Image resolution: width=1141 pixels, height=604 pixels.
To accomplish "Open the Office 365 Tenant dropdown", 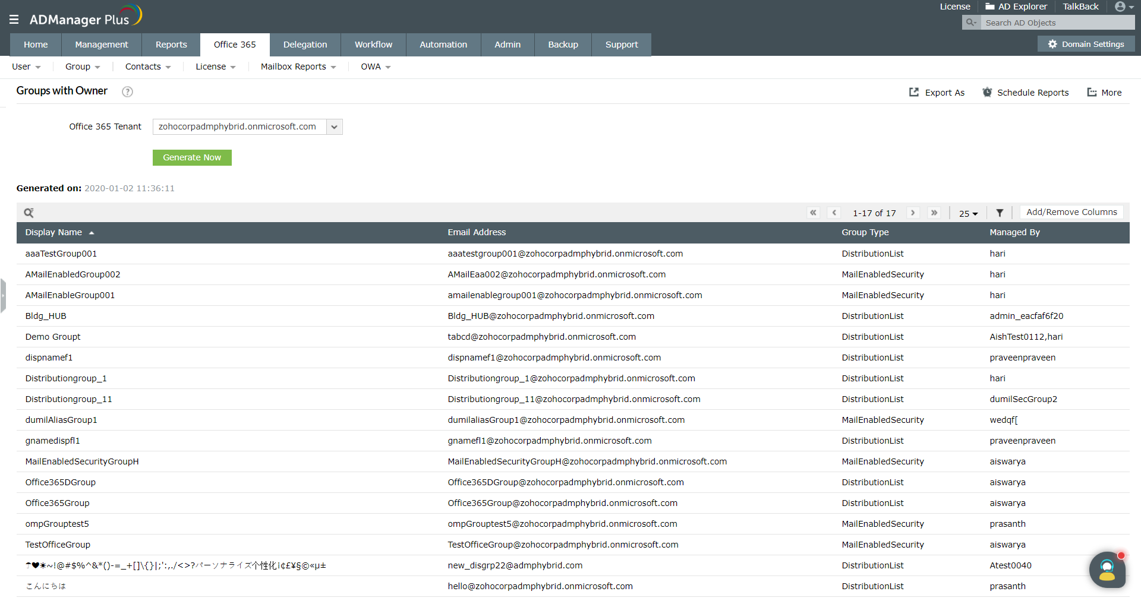I will pyautogui.click(x=335, y=127).
